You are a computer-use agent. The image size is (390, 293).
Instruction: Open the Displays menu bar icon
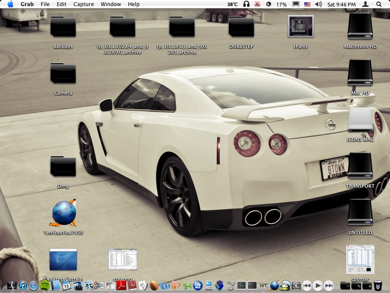296,4
